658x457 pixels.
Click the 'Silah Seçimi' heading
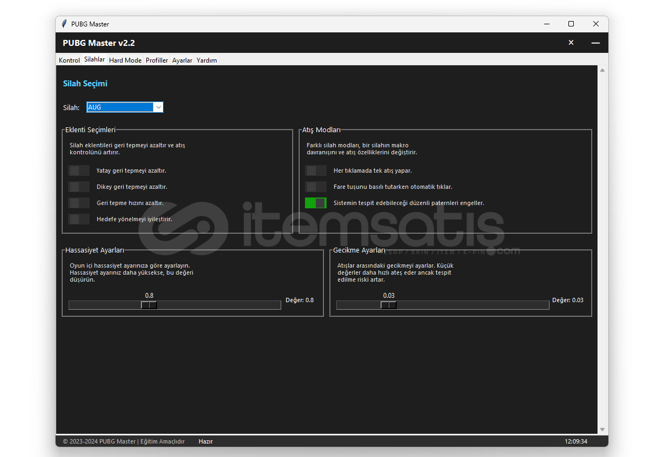pos(85,84)
